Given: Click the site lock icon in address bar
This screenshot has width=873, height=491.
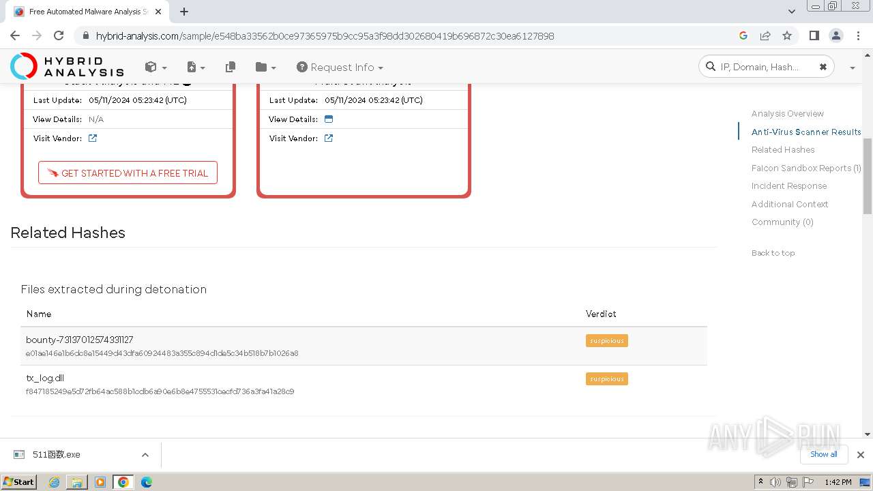Looking at the screenshot, I should point(85,35).
